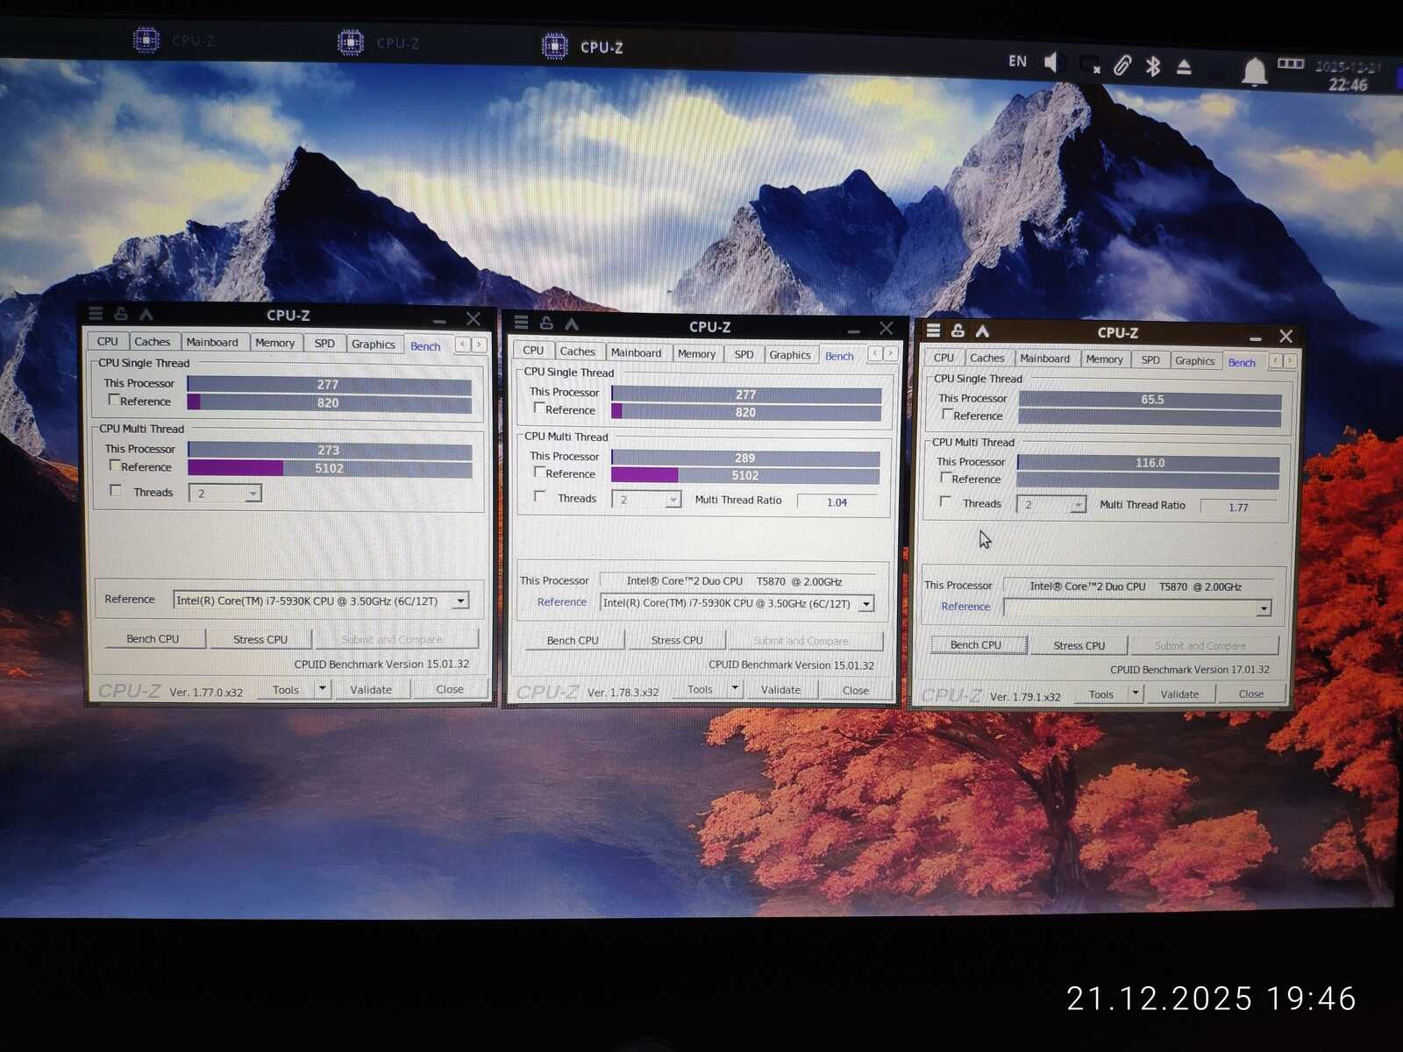Click the up-arrow icon in CPU-Z 1.79 title bar
This screenshot has height=1052, width=1403.
click(982, 331)
